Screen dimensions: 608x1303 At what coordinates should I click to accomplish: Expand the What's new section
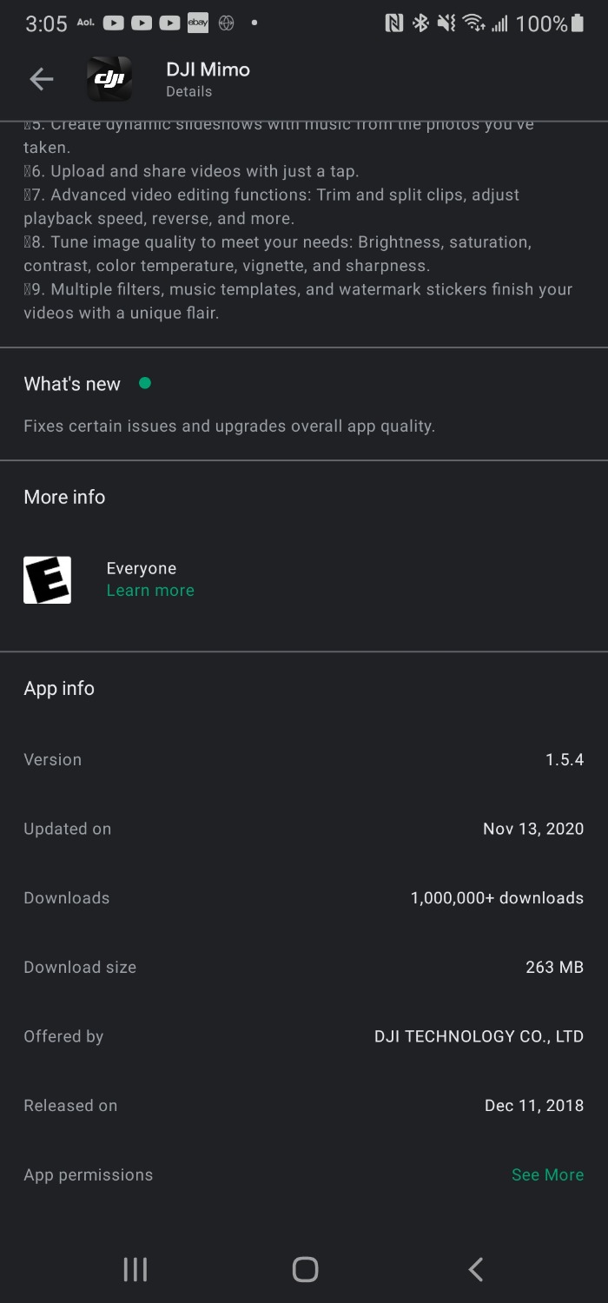point(72,383)
